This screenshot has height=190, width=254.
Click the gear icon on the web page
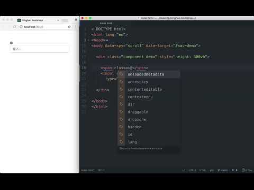(x=11, y=43)
